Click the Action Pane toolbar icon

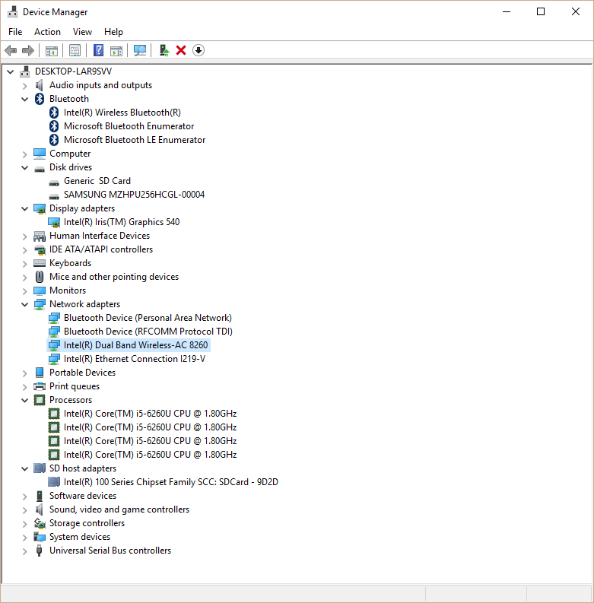coord(116,50)
